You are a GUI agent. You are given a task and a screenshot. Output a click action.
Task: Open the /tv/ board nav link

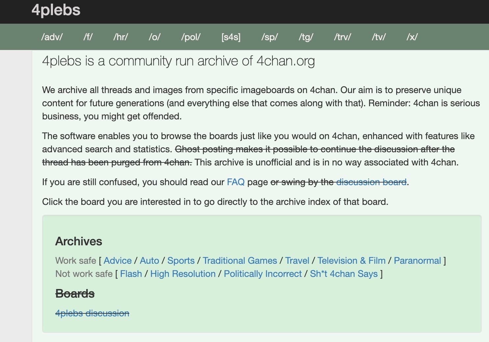[378, 37]
